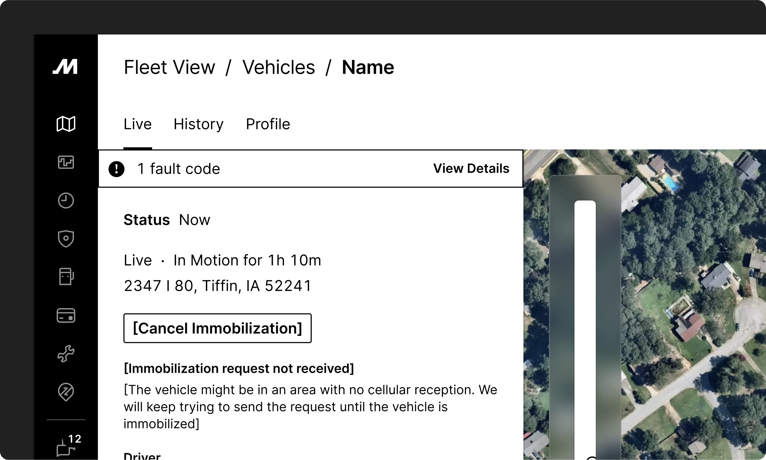Open the clock hours icon in sidebar
766x460 pixels.
[x=66, y=201]
